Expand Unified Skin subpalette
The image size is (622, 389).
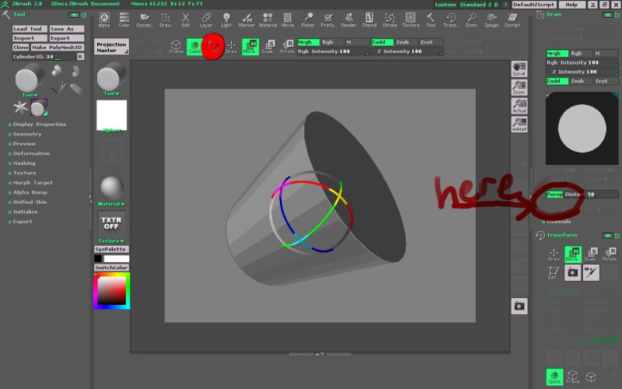tap(30, 202)
